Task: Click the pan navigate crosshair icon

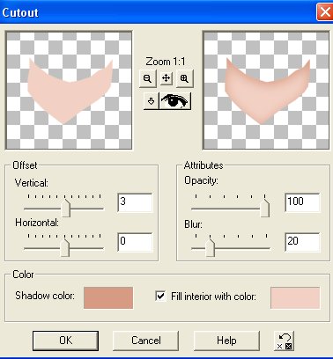Action: [166, 78]
